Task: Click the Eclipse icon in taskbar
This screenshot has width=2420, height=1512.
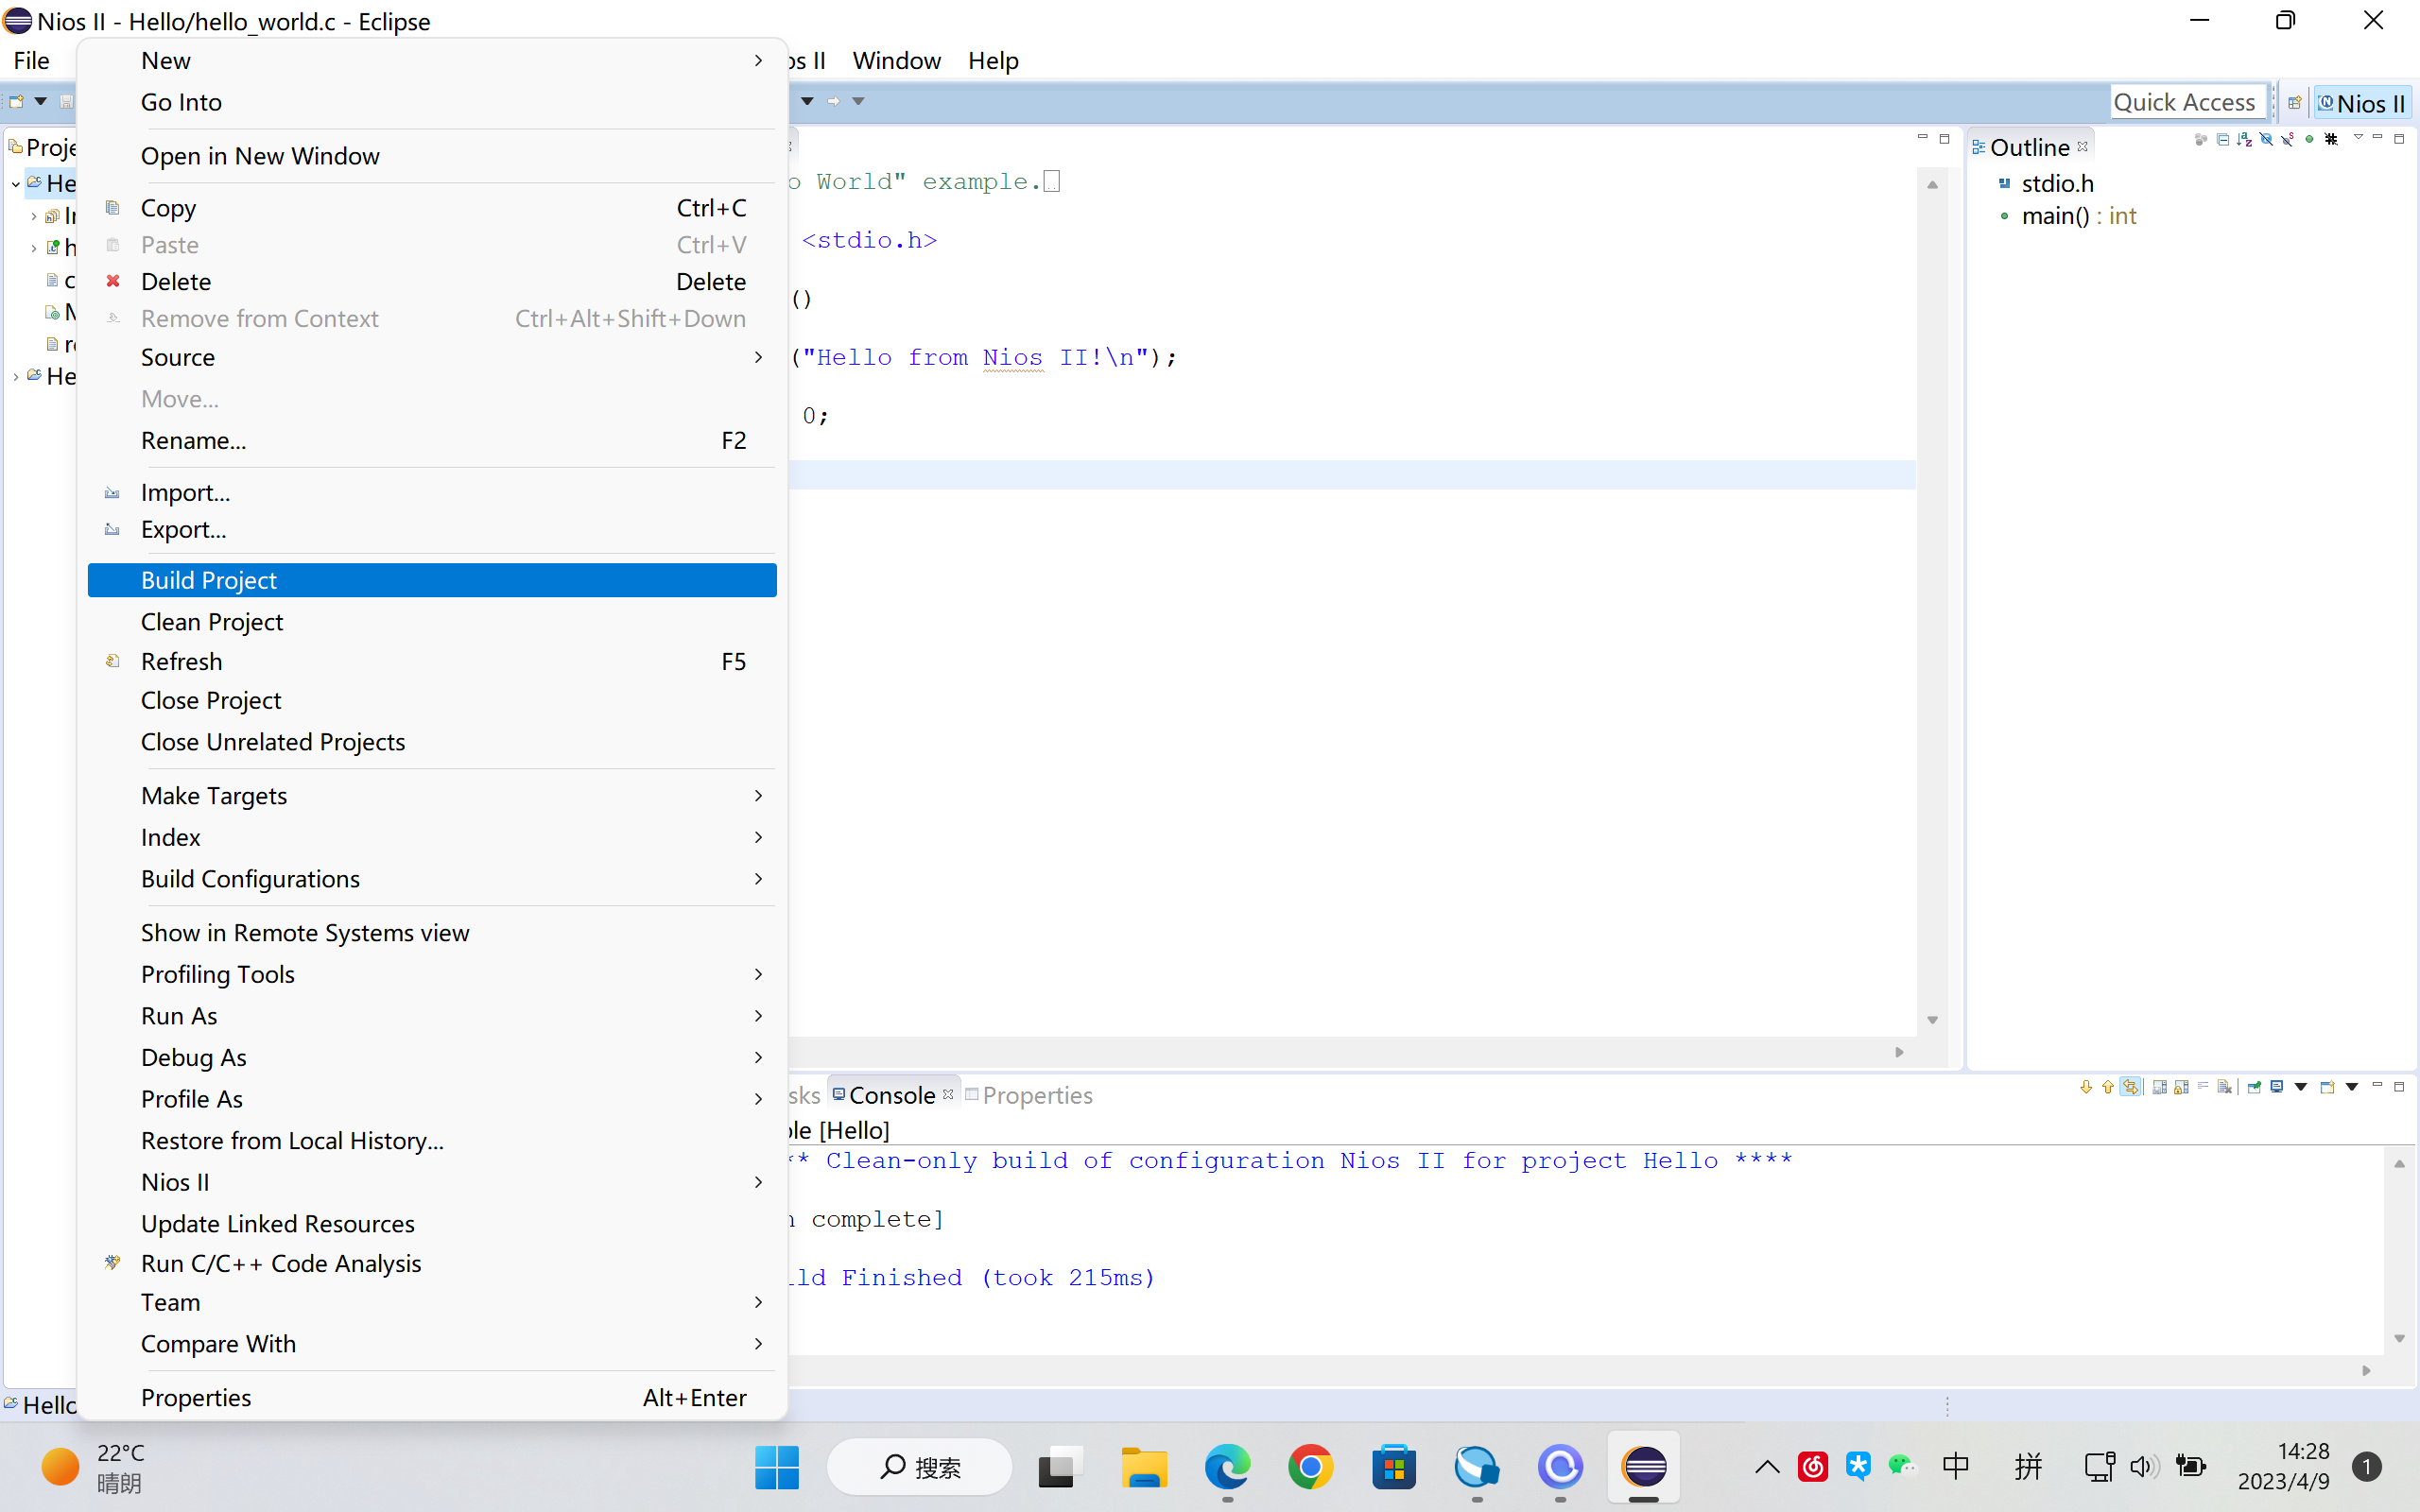Action: click(1644, 1467)
